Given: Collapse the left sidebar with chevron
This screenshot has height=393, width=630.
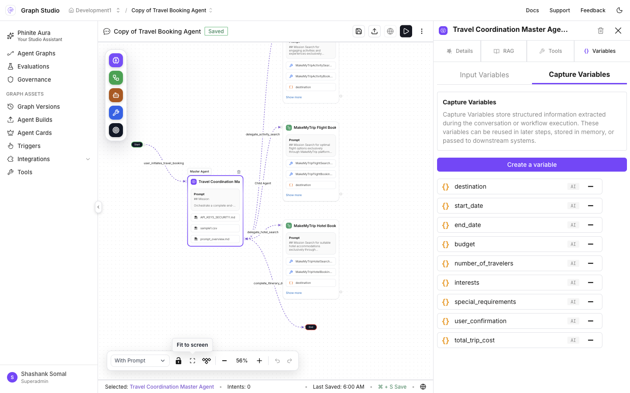Looking at the screenshot, I should pyautogui.click(x=98, y=207).
